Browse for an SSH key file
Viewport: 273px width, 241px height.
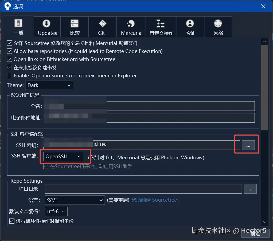[x=248, y=145]
